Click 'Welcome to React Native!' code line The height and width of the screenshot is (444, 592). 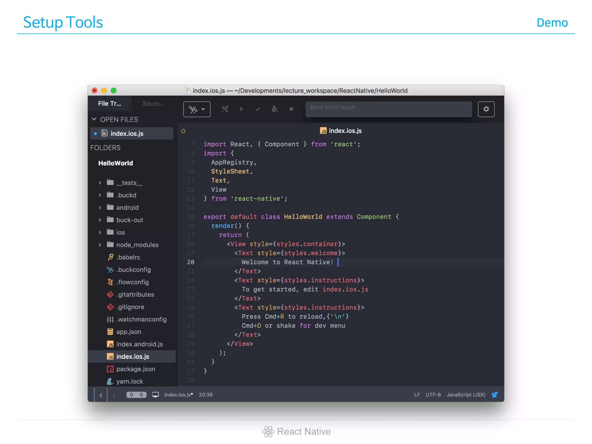click(x=287, y=262)
